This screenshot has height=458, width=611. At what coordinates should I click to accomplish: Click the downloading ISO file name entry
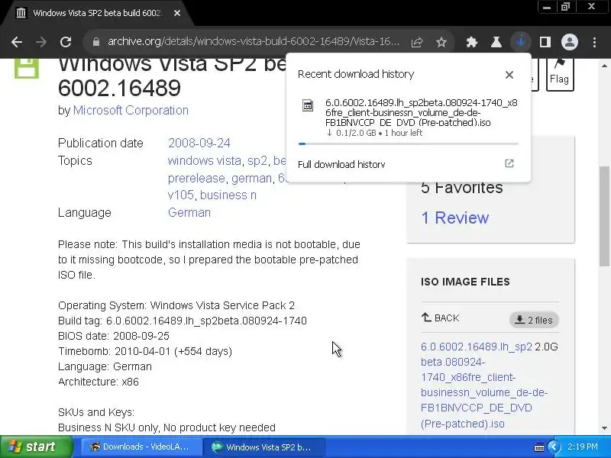click(422, 112)
